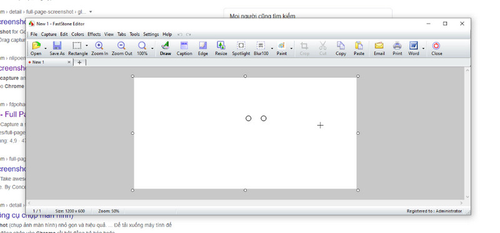Click the Zoom Out magnifier
Image resolution: width=500 pixels, height=233 pixels.
pyautogui.click(x=121, y=46)
